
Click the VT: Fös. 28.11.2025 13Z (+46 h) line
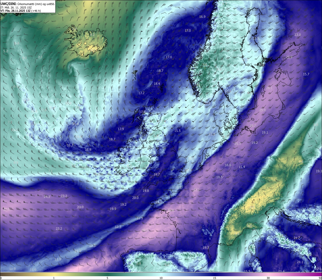click(x=21, y=11)
